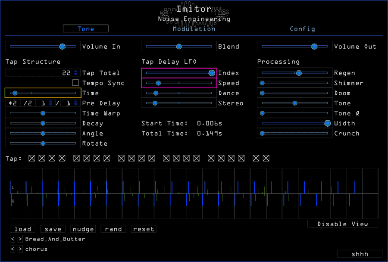Screen dimensions: 388x262
Task: Click the Time slider in Tap Structure
Action: click(43, 93)
